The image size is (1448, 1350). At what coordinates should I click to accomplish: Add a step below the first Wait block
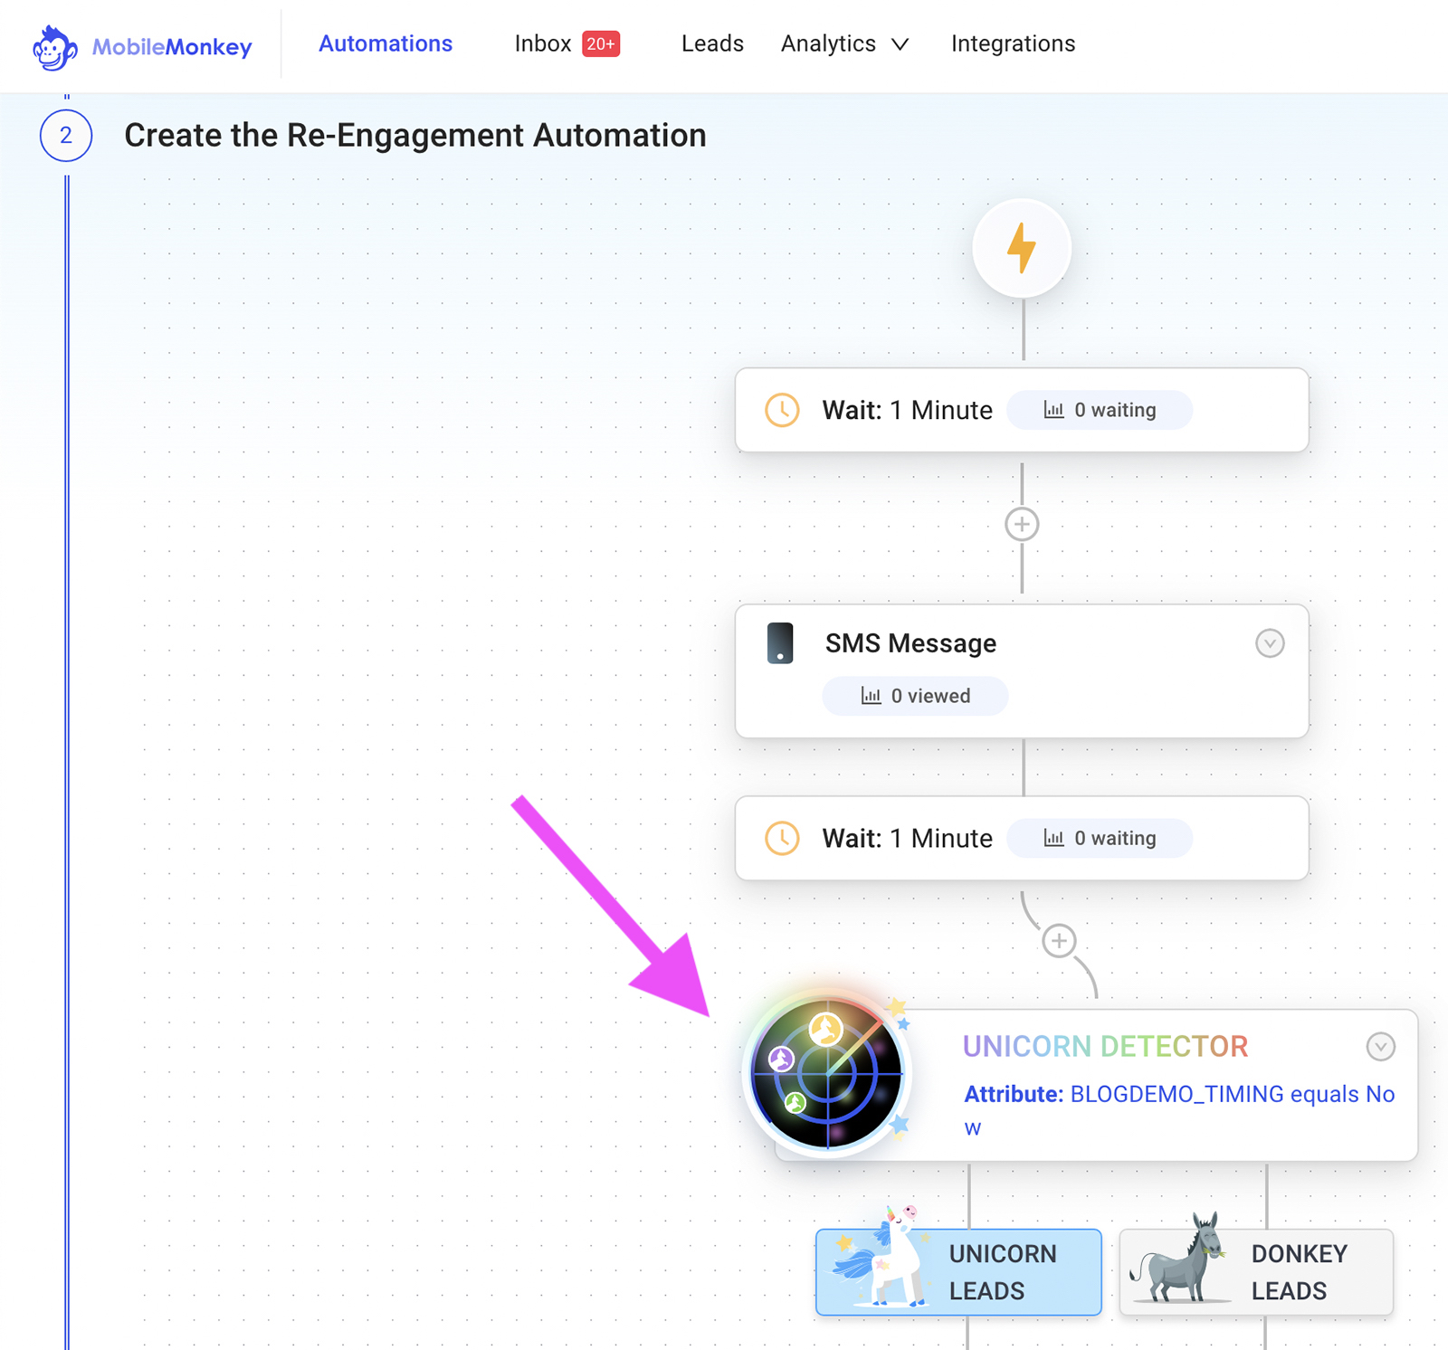coord(1022,524)
